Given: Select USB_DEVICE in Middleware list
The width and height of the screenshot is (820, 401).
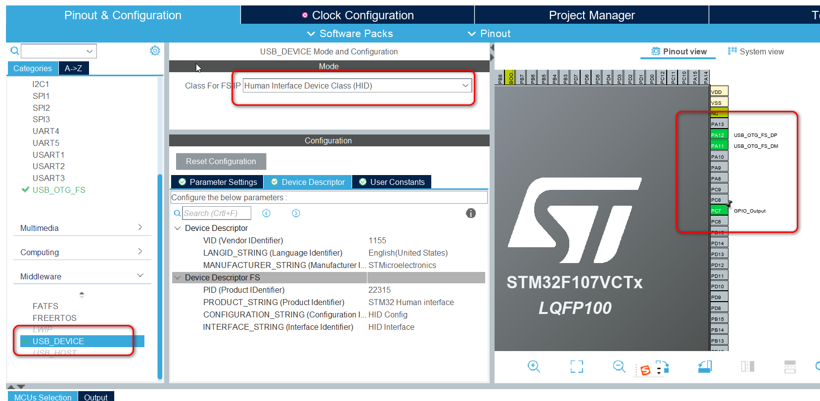Looking at the screenshot, I should pos(82,341).
